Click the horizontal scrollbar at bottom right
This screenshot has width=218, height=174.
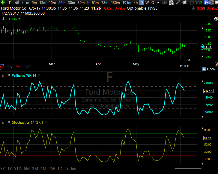[188, 169]
